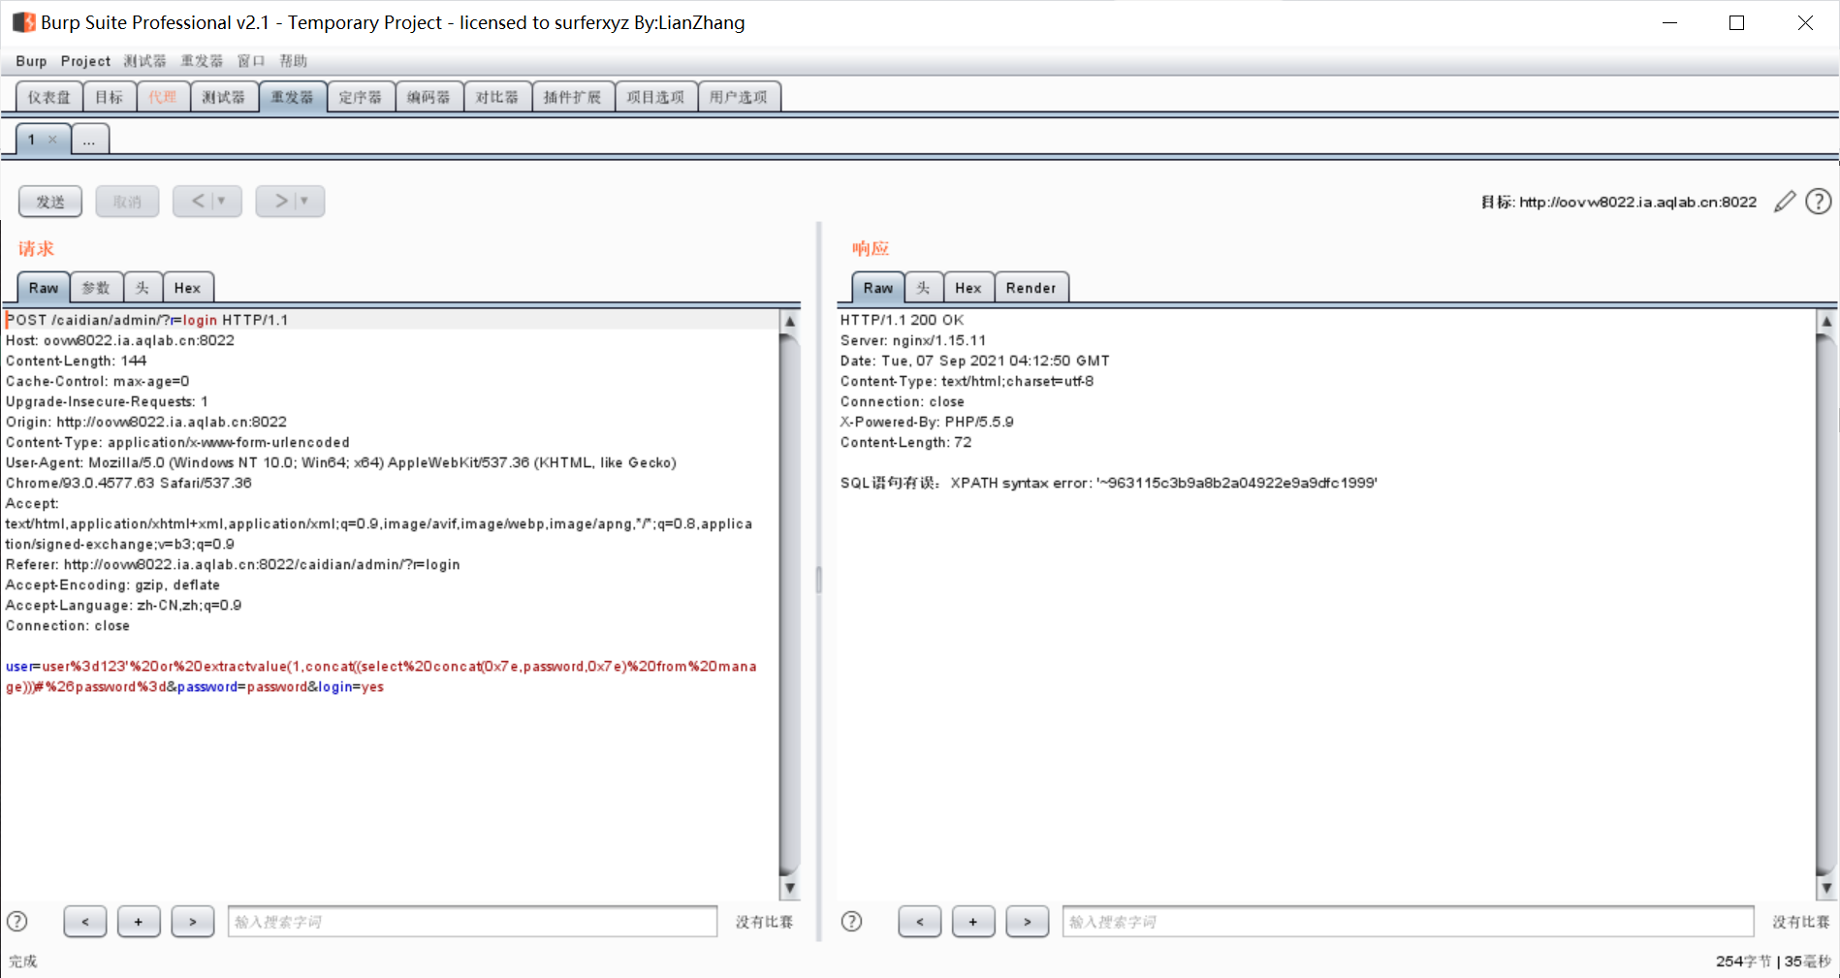The height and width of the screenshot is (978, 1840).
Task: Go to next match in request search
Action: (193, 922)
